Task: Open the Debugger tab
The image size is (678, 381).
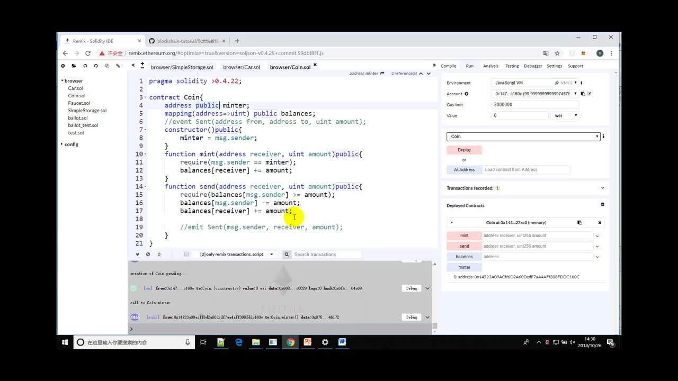Action: click(533, 66)
